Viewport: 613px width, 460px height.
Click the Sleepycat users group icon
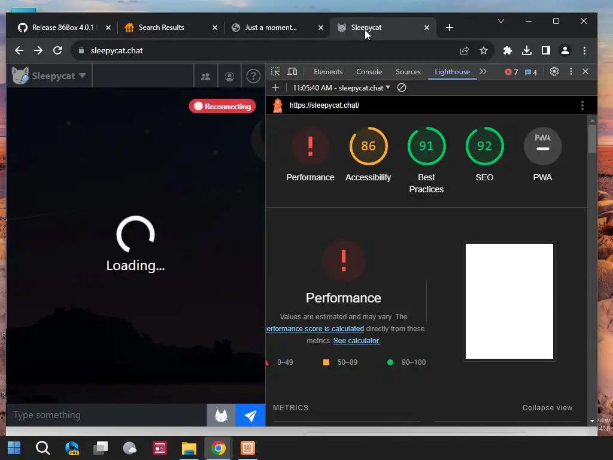click(206, 76)
